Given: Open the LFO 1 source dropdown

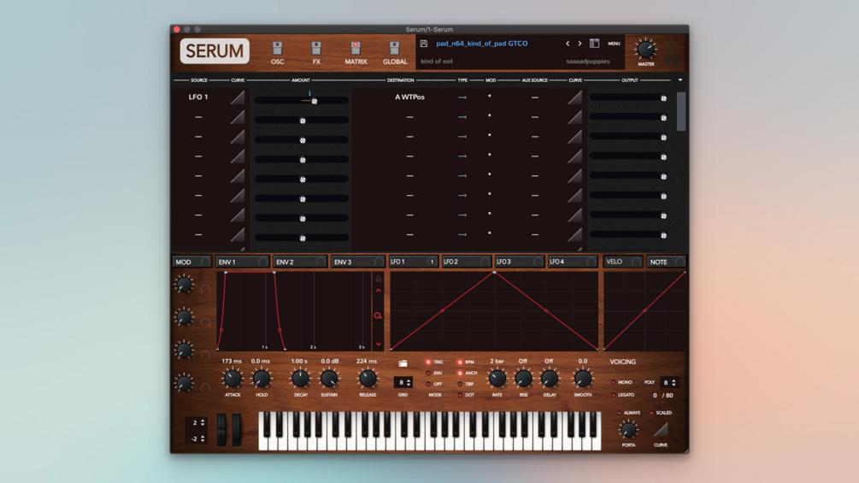Looking at the screenshot, I should point(198,97).
